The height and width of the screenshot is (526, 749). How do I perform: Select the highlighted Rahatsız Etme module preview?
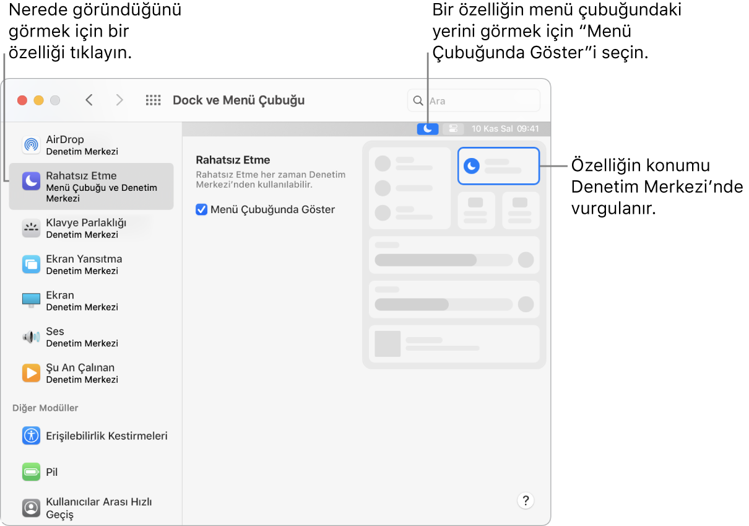point(498,165)
